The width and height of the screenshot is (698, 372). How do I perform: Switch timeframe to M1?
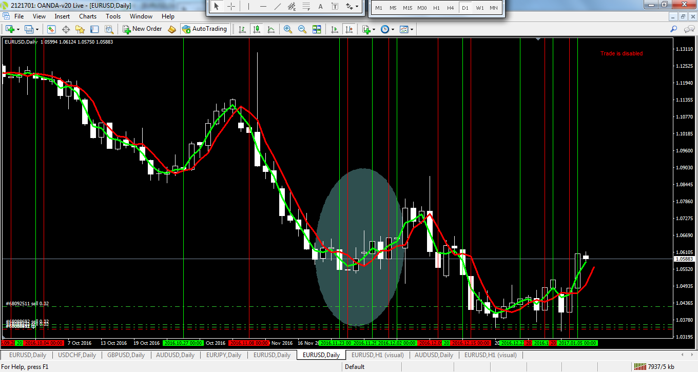tap(379, 8)
